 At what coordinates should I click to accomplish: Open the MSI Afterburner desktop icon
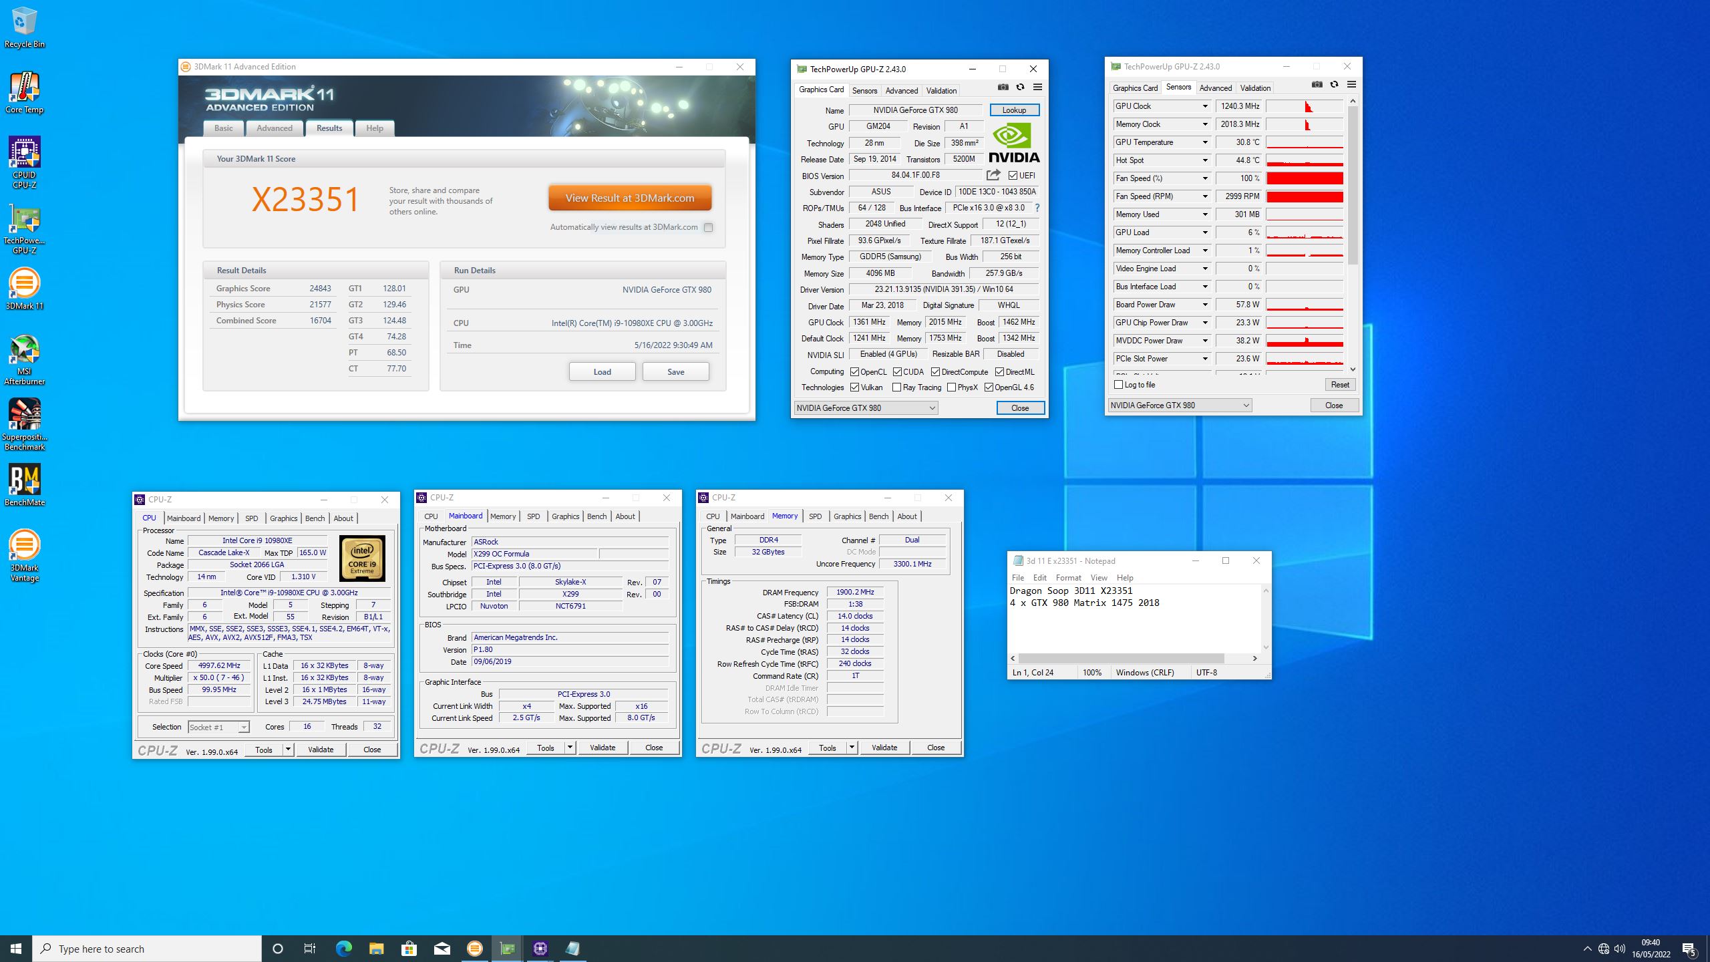(x=24, y=359)
